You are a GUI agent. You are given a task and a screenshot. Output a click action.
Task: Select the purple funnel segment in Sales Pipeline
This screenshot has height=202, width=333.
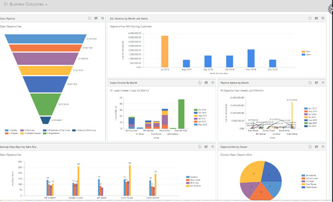pyautogui.click(x=45, y=59)
